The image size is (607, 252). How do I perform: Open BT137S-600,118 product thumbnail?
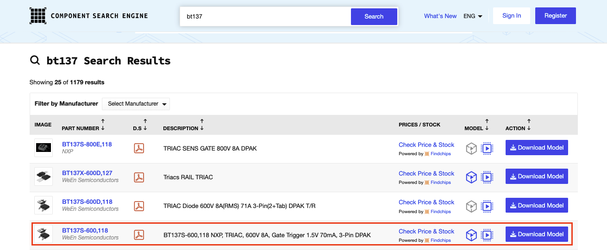44,234
